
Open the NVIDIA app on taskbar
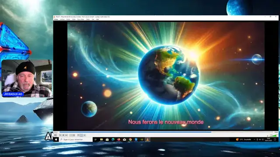(142, 140)
